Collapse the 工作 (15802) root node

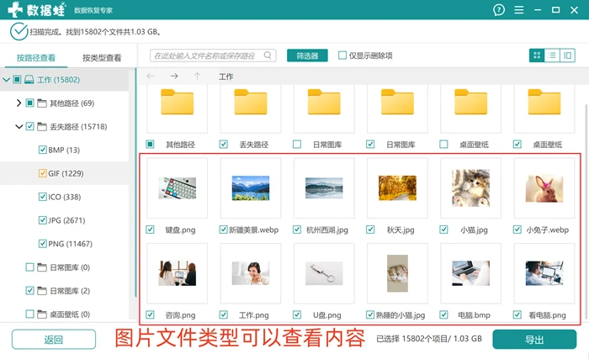click(7, 80)
